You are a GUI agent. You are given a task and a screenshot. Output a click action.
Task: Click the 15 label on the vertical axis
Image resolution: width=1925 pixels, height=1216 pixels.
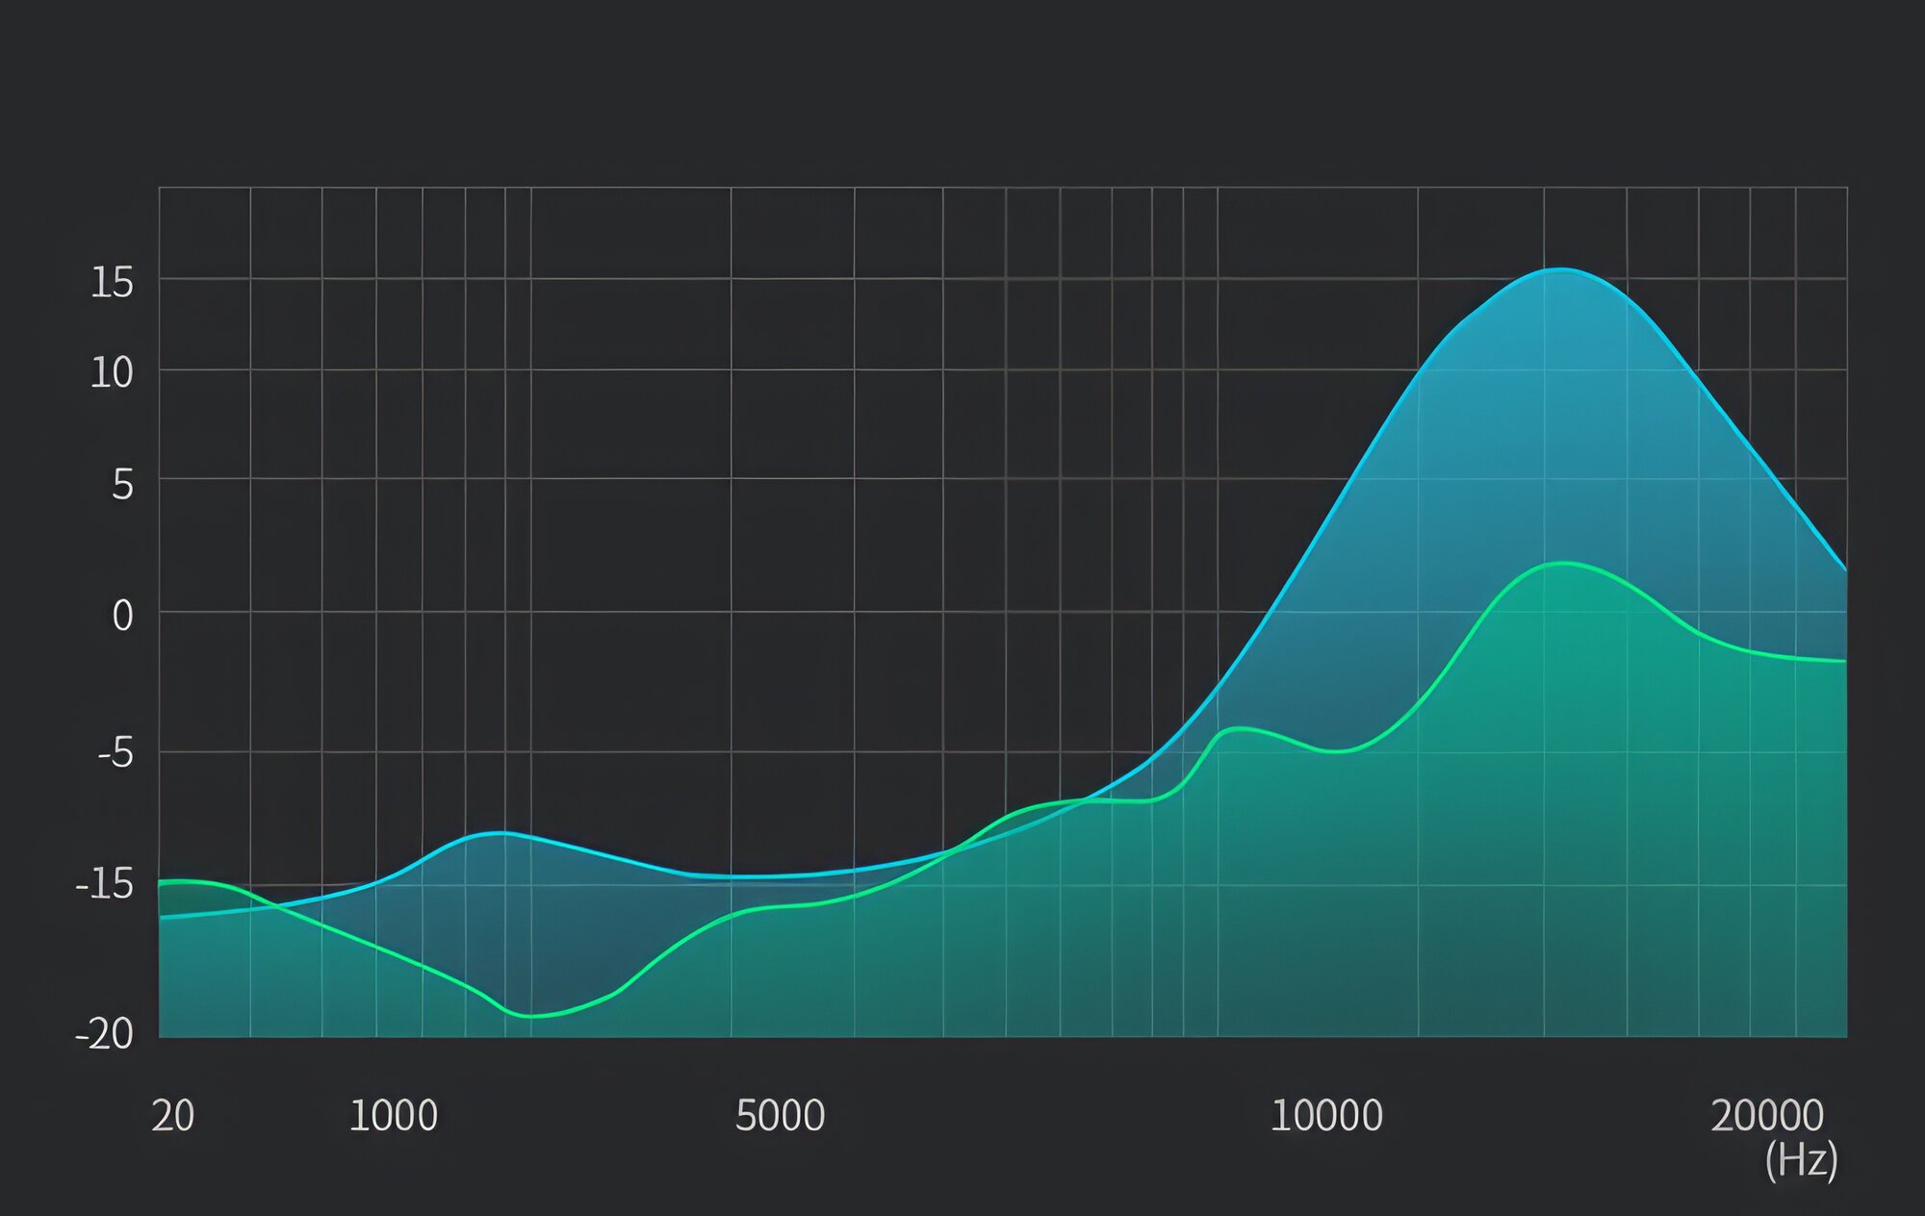click(112, 283)
